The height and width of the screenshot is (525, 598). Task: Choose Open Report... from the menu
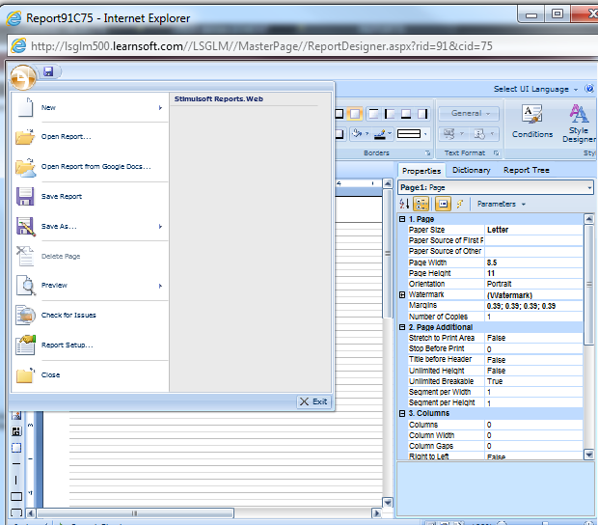67,137
